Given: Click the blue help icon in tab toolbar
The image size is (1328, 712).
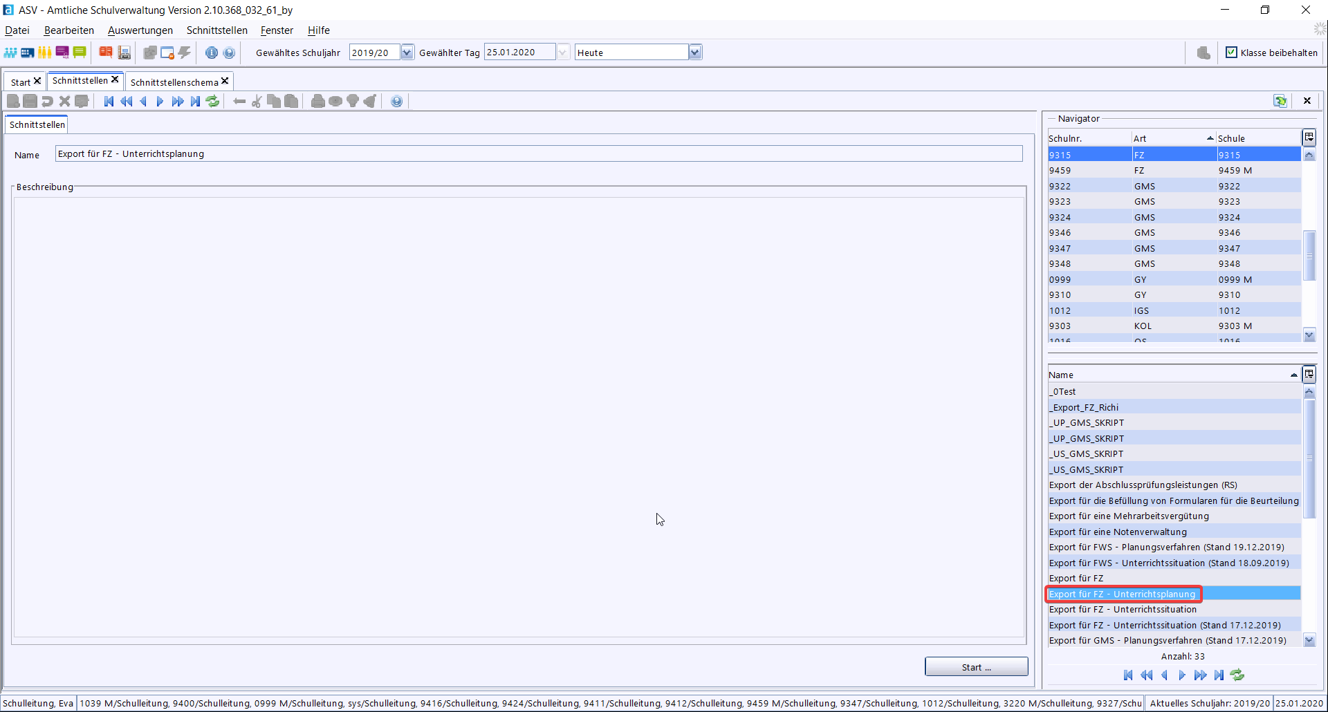Looking at the screenshot, I should click(396, 102).
